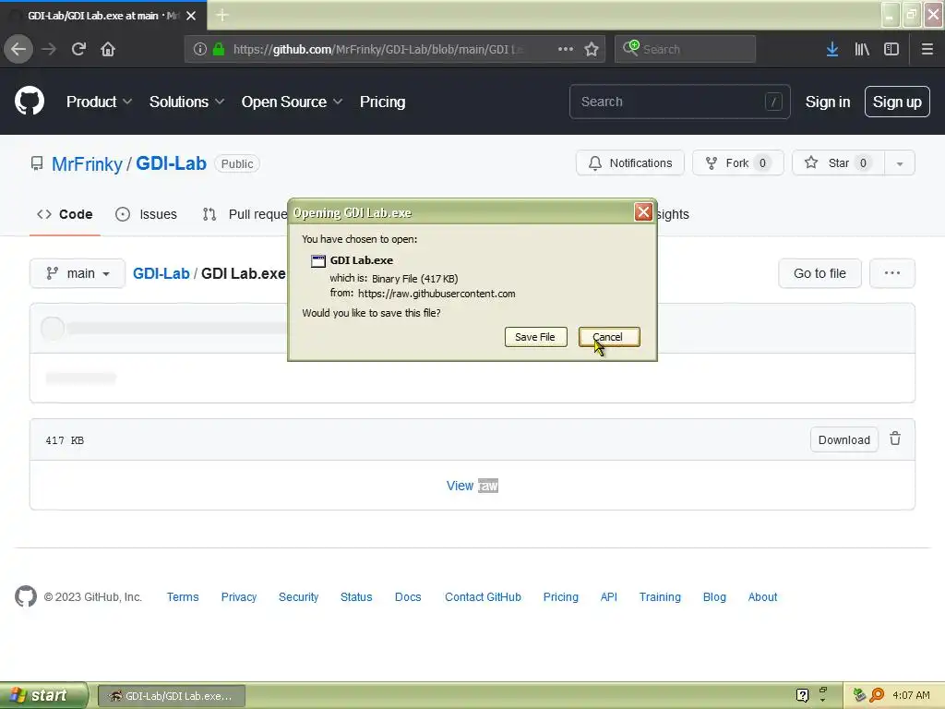Viewport: 945px width, 709px height.
Task: Click the magnifier icon in the system tray
Action: pyautogui.click(x=877, y=695)
